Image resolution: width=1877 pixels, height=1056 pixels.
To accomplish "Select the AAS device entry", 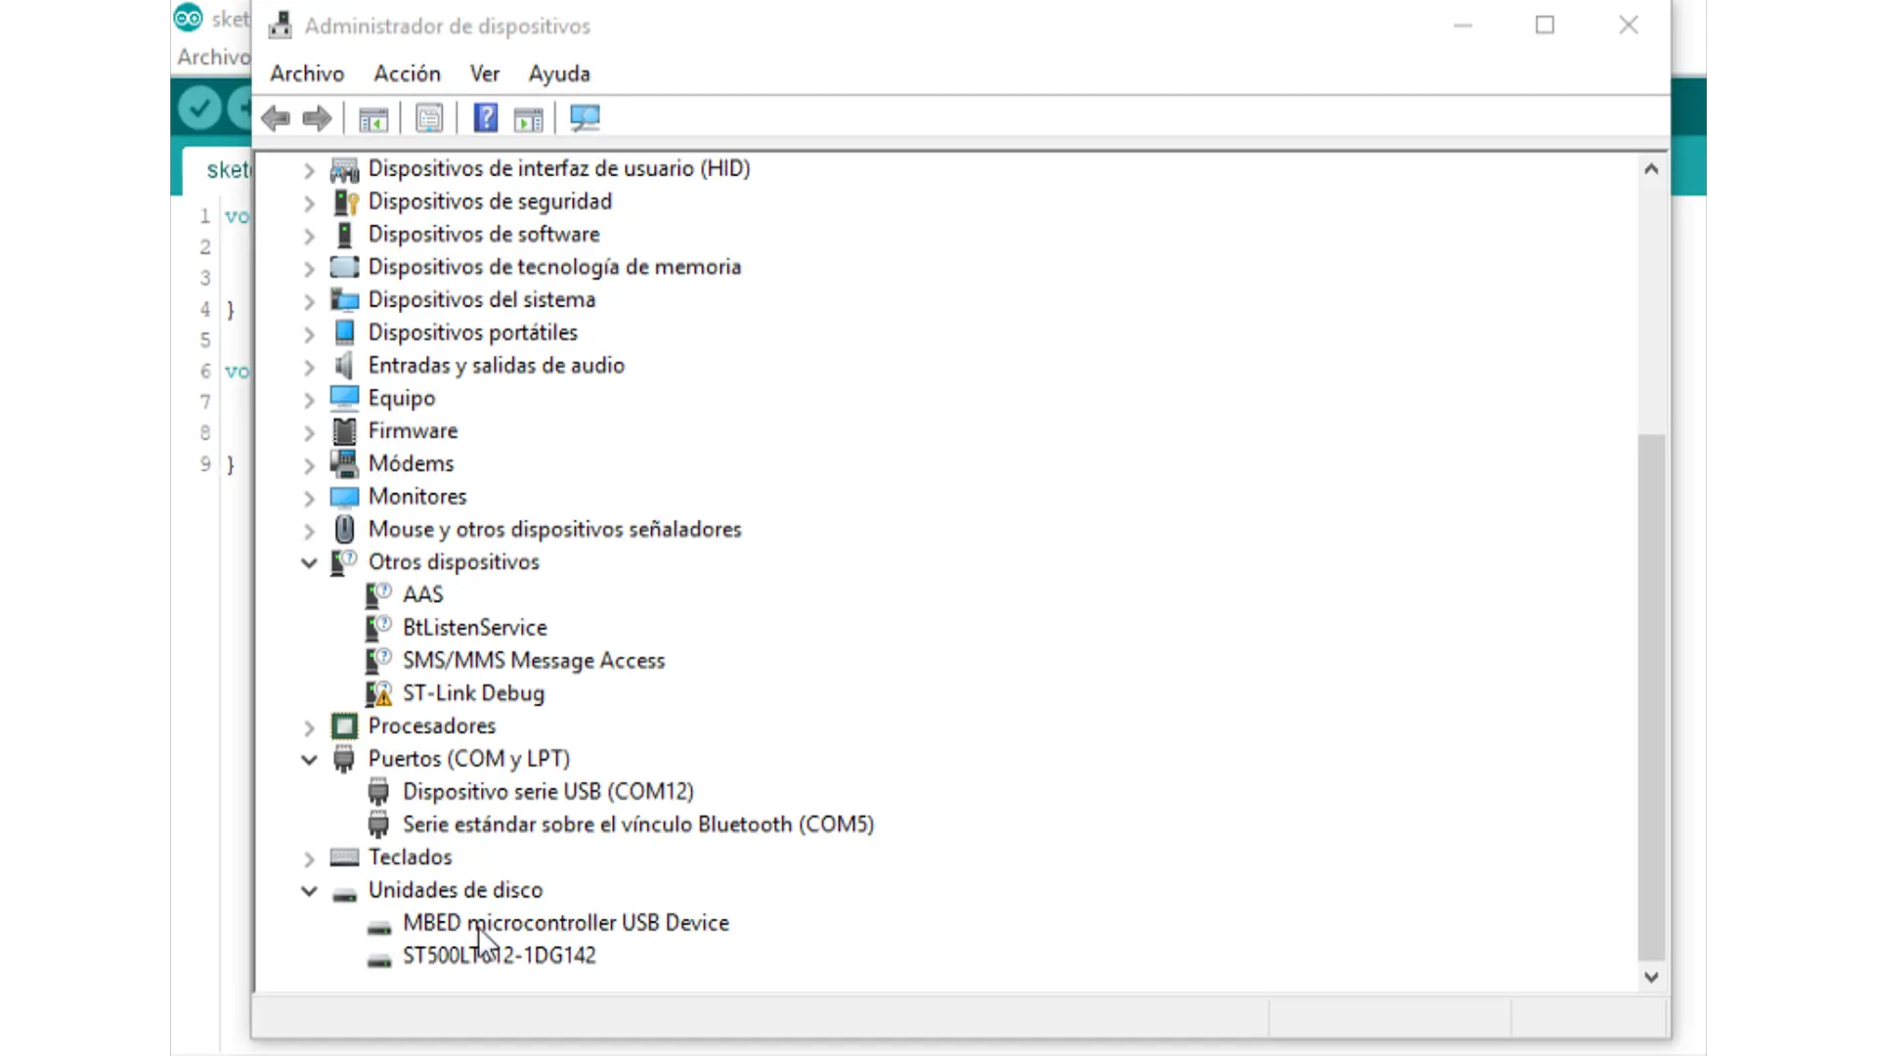I will point(422,594).
